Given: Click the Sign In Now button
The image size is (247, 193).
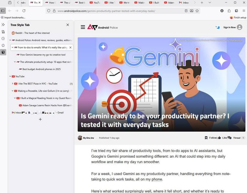Looking at the screenshot, I should [229, 28].
